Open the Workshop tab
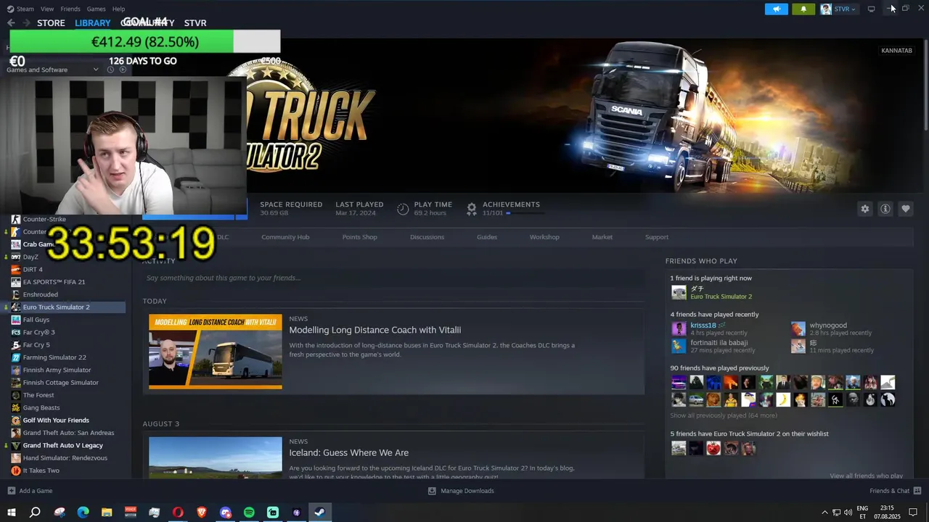The height and width of the screenshot is (522, 929). pyautogui.click(x=544, y=237)
